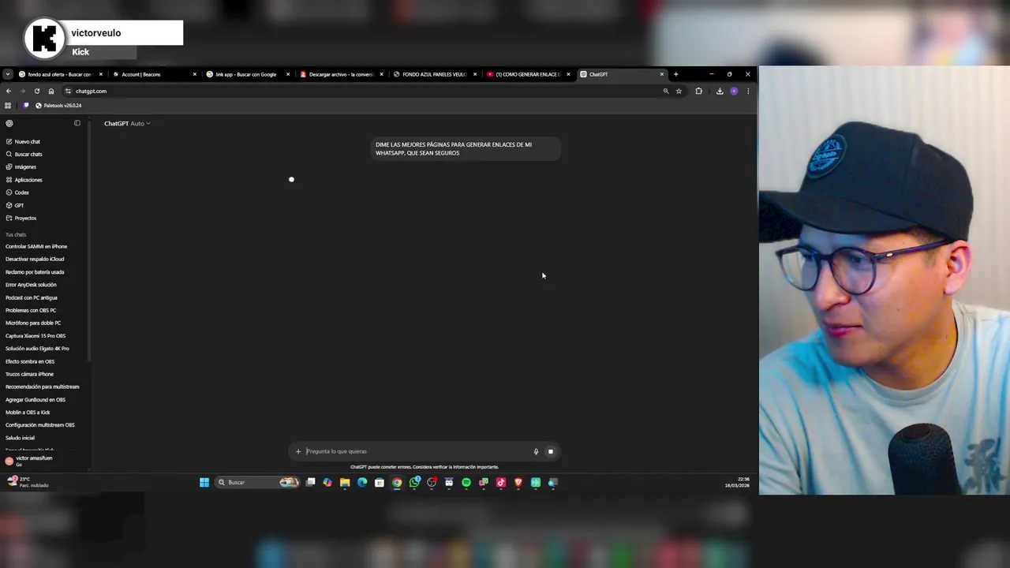Switch to the "link app - Buscar con Google" tab
Image resolution: width=1010 pixels, height=568 pixels.
(247, 74)
